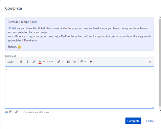
Task: Click the scrollbar up arrow
Action: pyautogui.click(x=160, y=17)
